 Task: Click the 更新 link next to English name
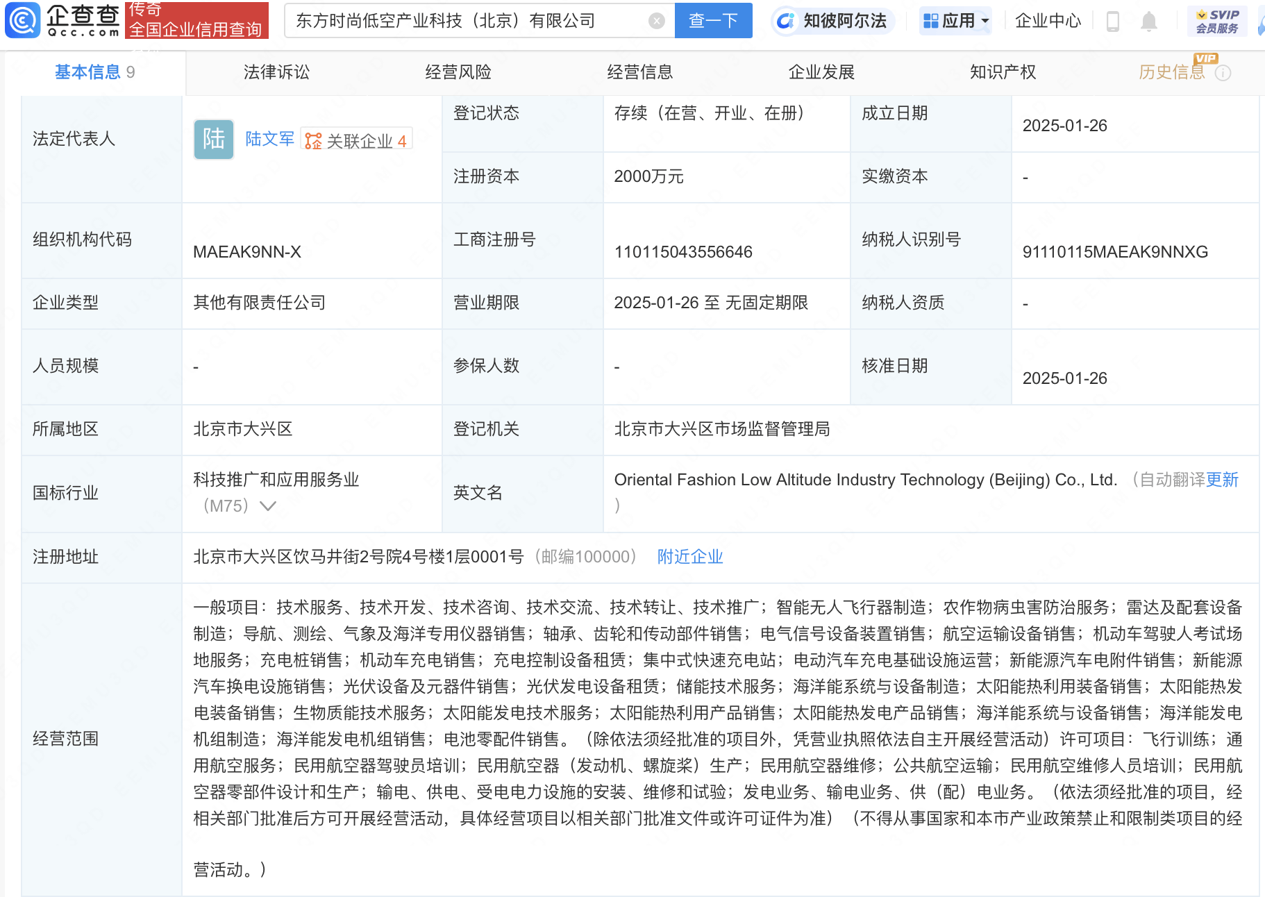point(1222,480)
